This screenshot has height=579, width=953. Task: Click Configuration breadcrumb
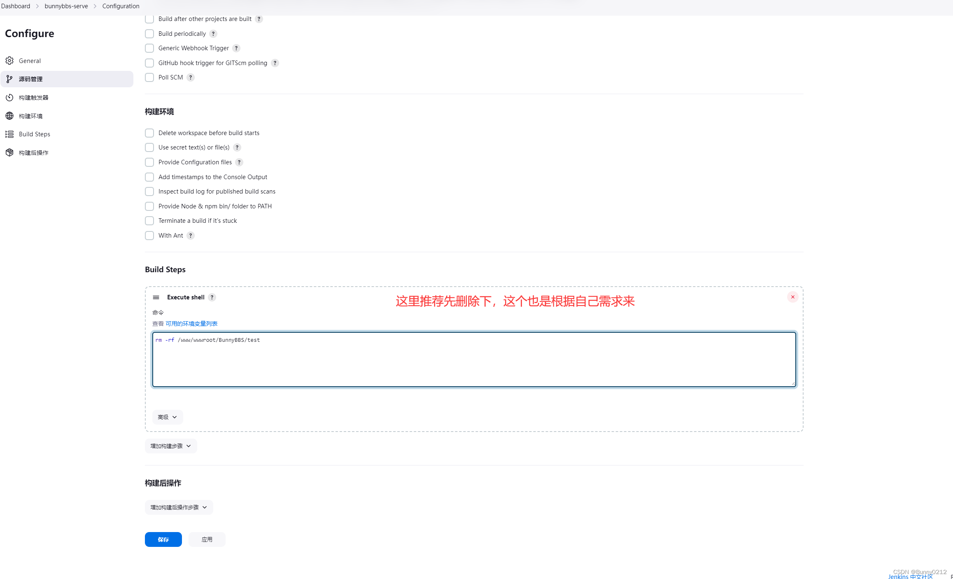pyautogui.click(x=121, y=6)
